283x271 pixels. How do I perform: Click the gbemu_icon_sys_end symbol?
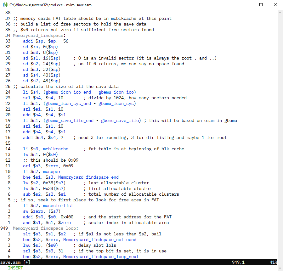pyautogui.click(x=68, y=104)
